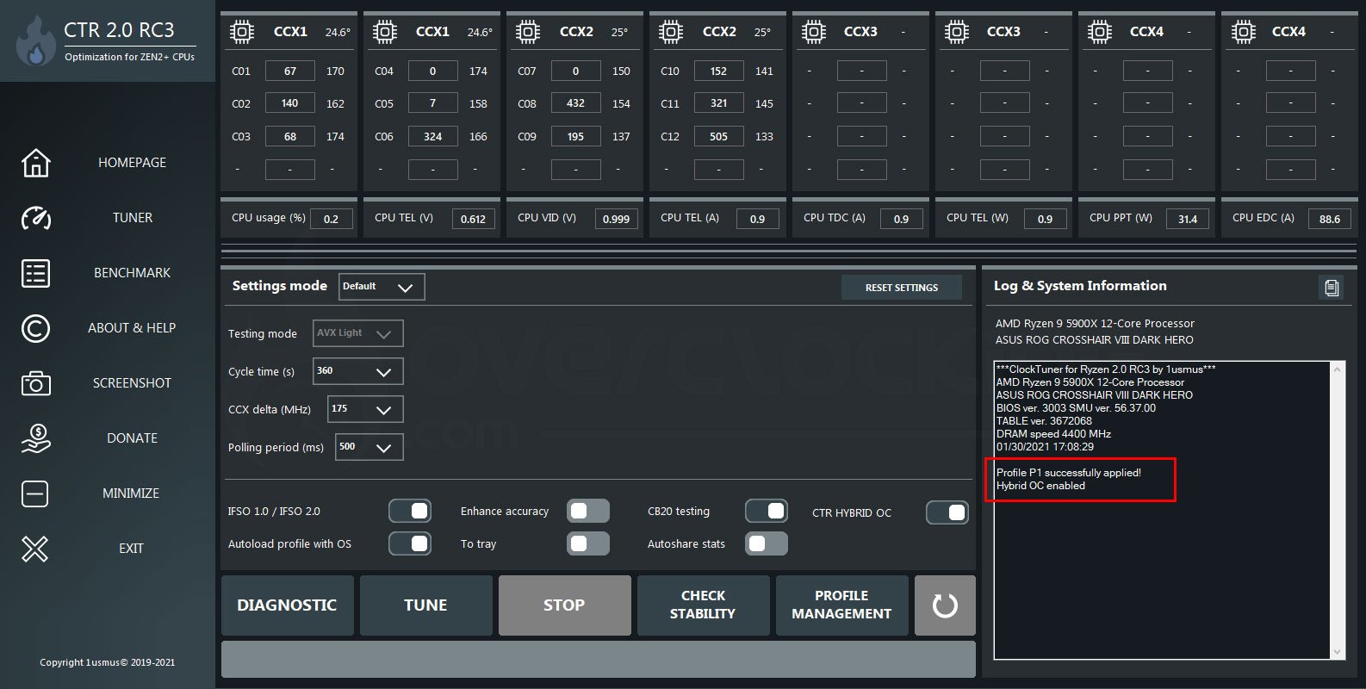Open the TUNER menu item
The height and width of the screenshot is (689, 1366).
coord(132,218)
